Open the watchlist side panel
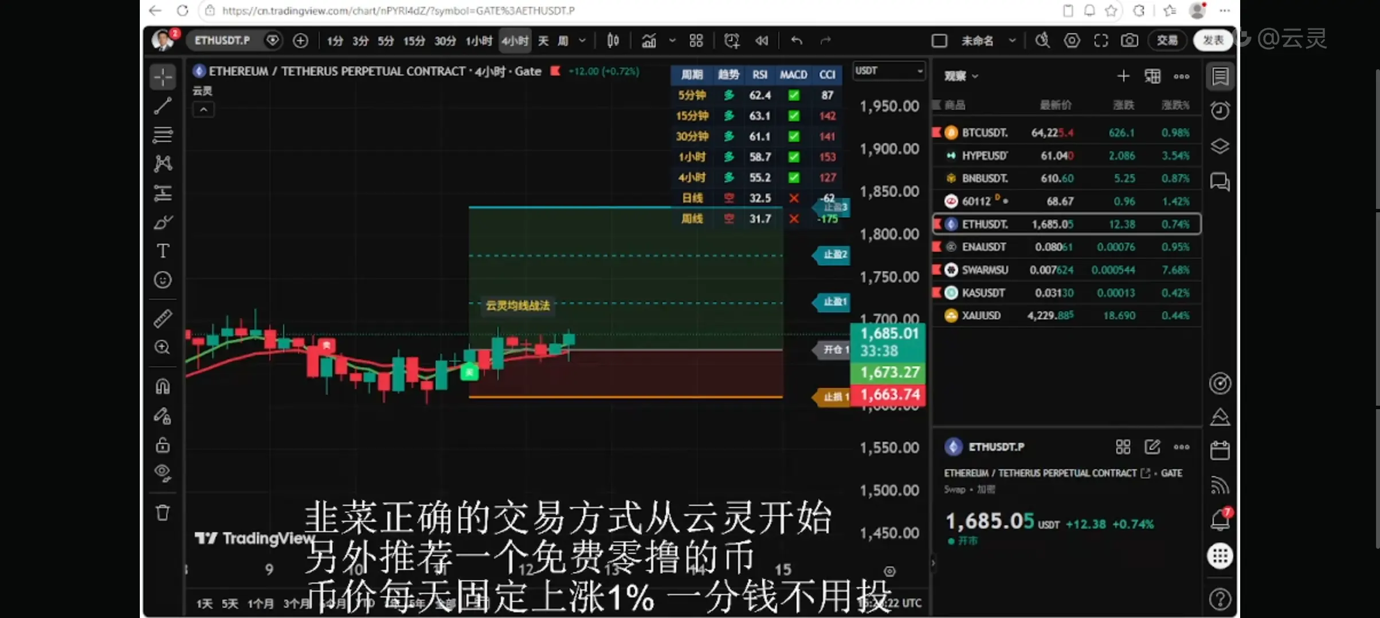Viewport: 1380px width, 618px height. pyautogui.click(x=1220, y=77)
